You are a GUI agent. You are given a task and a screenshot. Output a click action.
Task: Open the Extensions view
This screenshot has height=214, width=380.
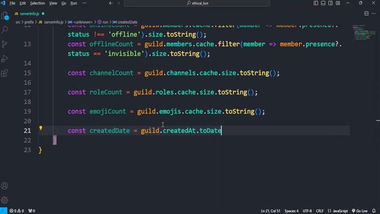5,73
